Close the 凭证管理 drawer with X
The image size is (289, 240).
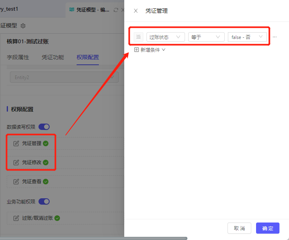pyautogui.click(x=136, y=11)
